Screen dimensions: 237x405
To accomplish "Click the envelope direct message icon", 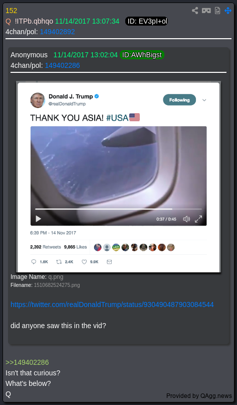I will click(109, 262).
